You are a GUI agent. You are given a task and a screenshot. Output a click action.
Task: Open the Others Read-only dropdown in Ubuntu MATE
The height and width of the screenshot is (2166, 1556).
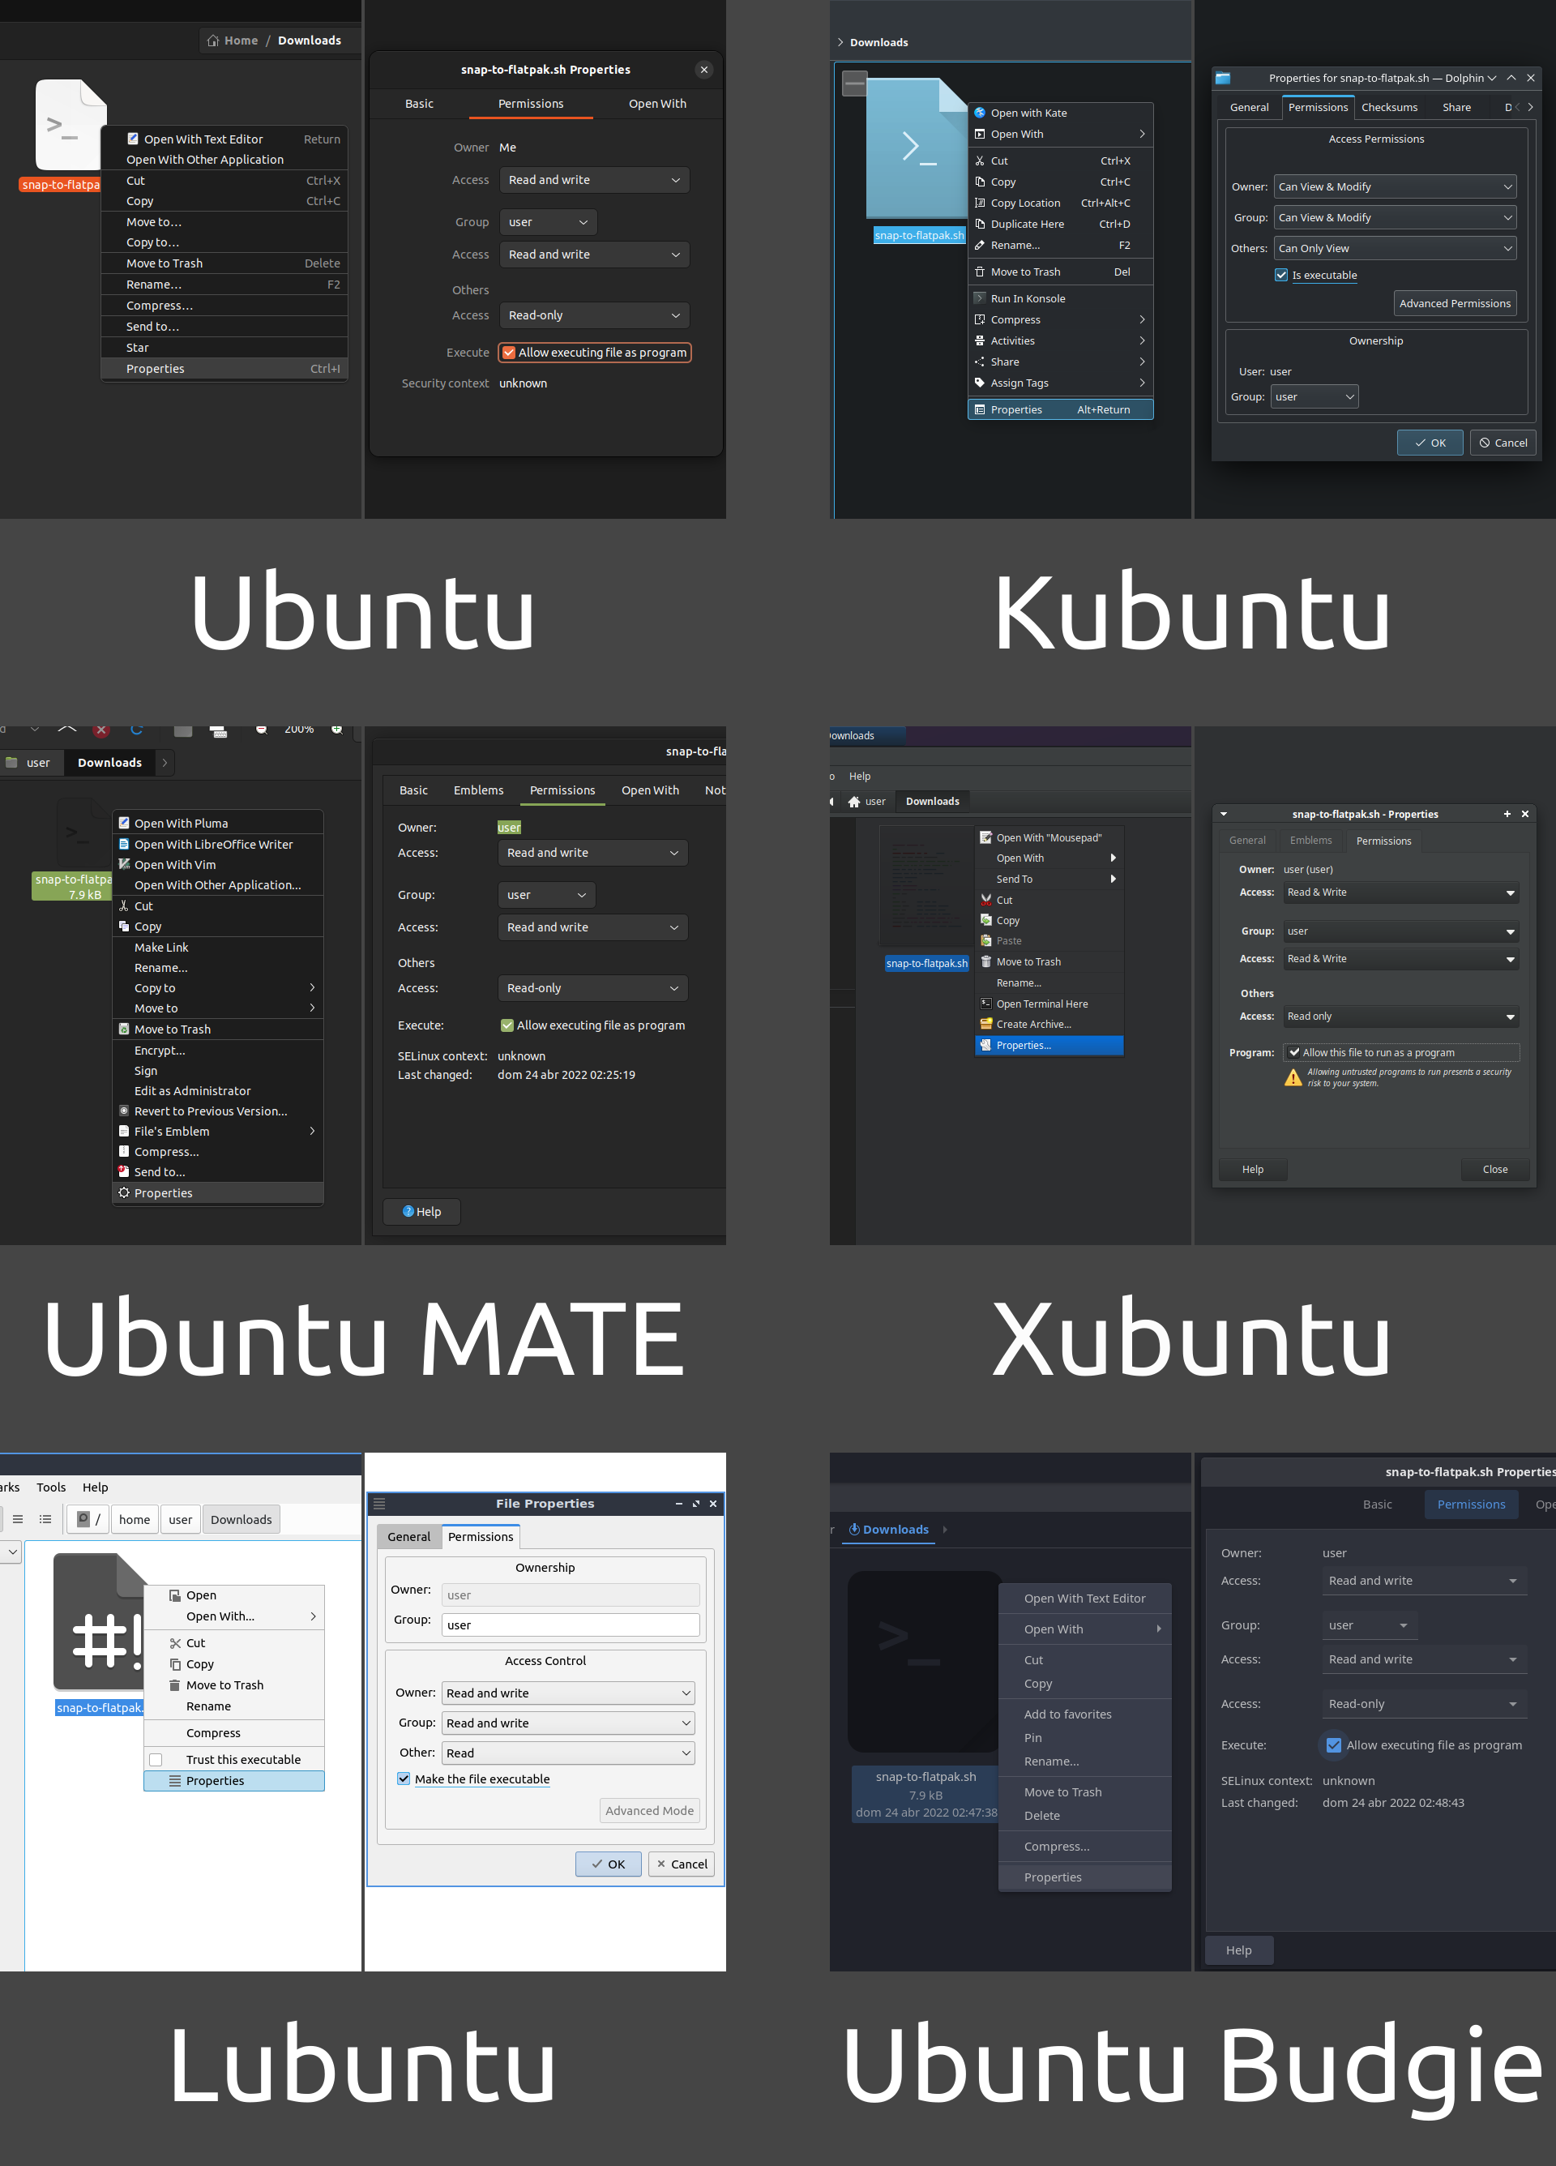pos(592,987)
